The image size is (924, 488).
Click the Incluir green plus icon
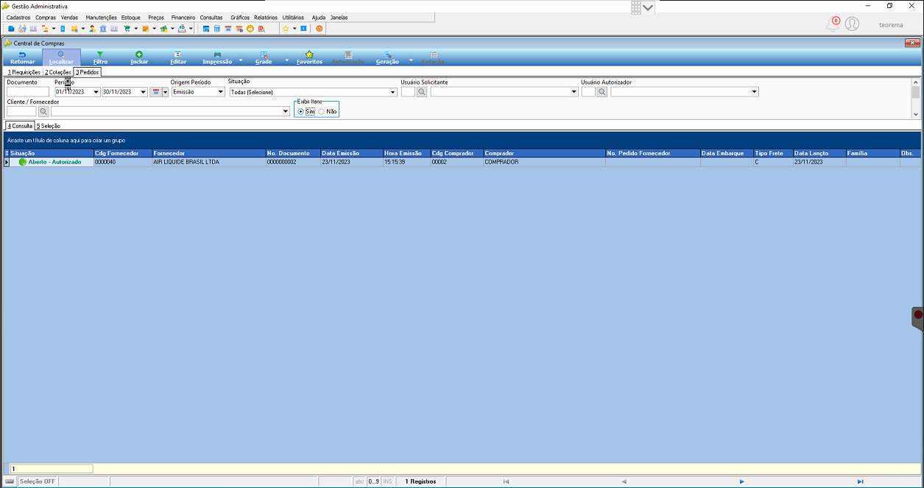[139, 54]
